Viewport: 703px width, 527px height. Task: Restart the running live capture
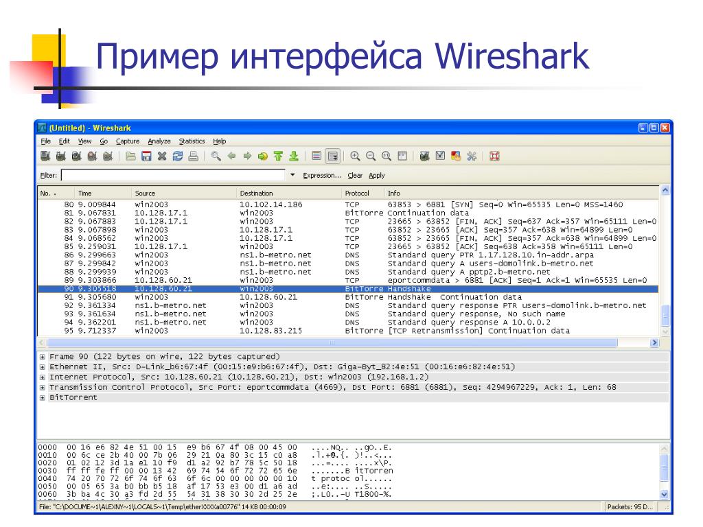tap(108, 156)
